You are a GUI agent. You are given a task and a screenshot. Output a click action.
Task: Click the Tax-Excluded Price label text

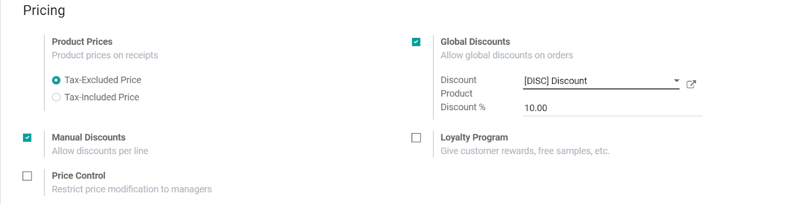click(x=103, y=80)
